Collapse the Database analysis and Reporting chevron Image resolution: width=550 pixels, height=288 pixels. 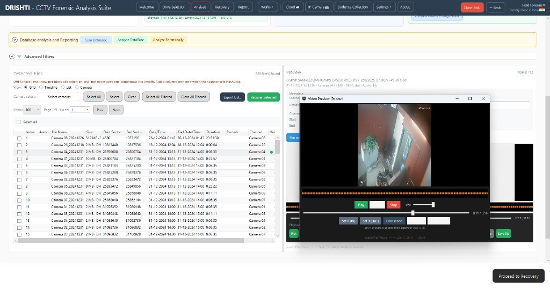point(15,40)
